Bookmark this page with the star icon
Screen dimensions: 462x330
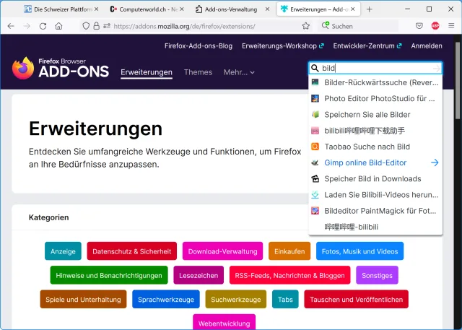306,26
